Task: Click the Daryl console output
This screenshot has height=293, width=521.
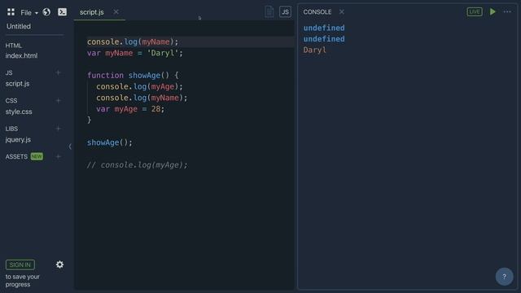Action: [x=315, y=50]
